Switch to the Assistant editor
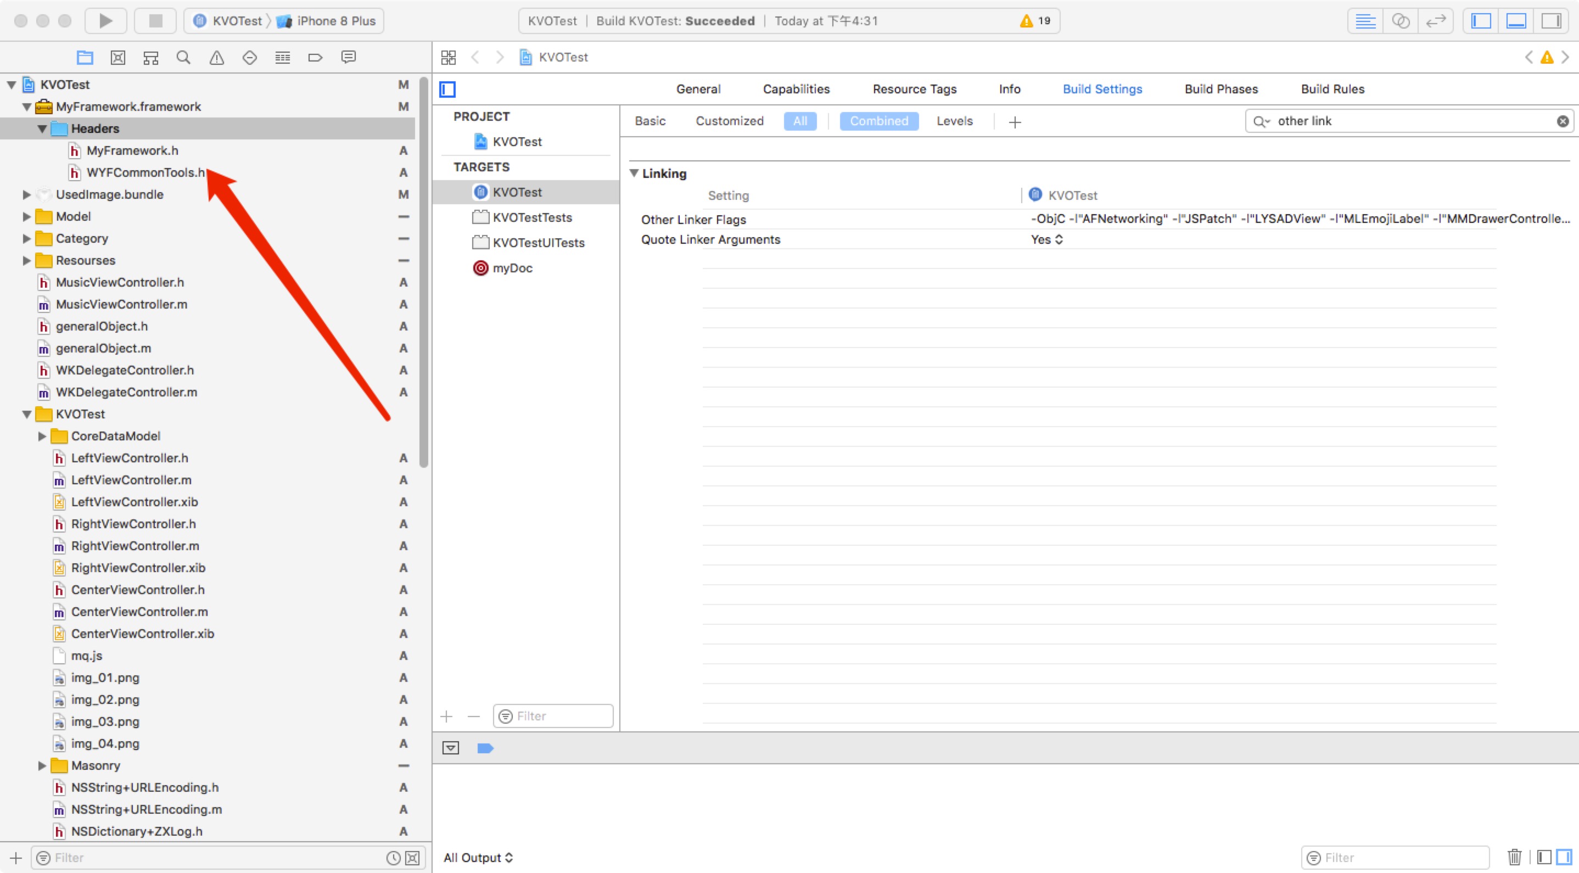 1401,21
